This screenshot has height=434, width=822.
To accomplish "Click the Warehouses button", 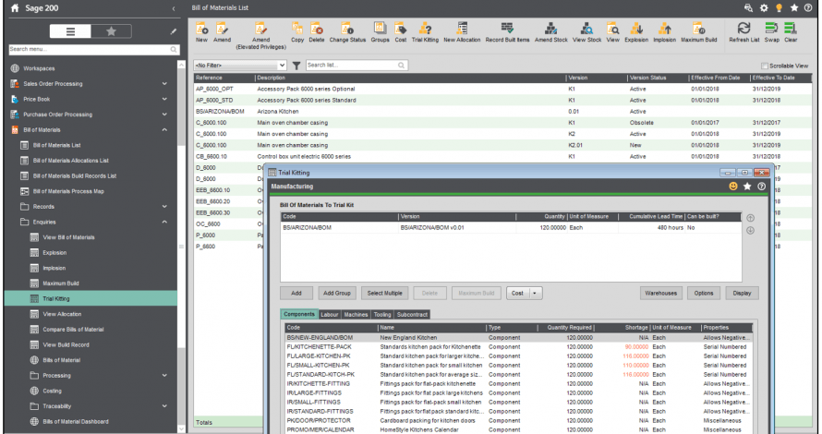I will (661, 294).
